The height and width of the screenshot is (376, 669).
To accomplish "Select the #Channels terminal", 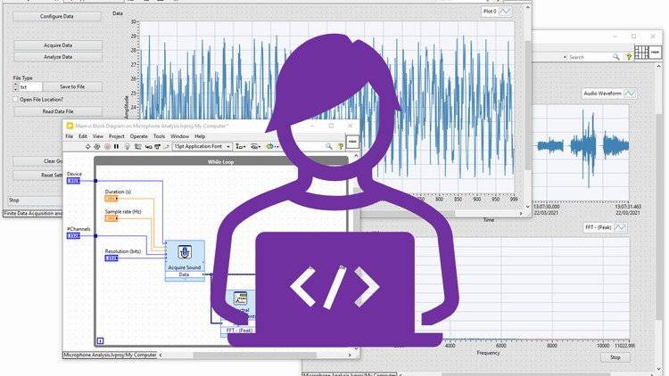I will [73, 236].
